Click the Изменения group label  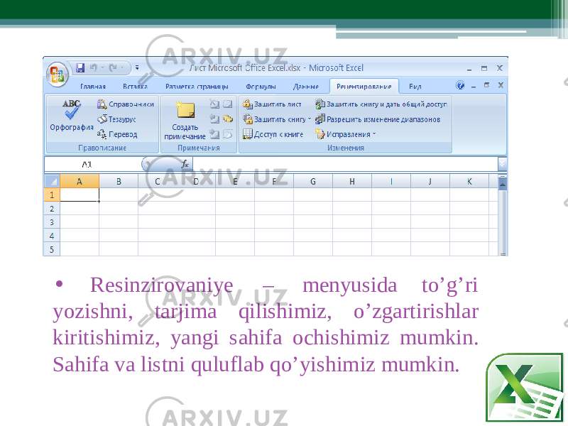pyautogui.click(x=346, y=148)
